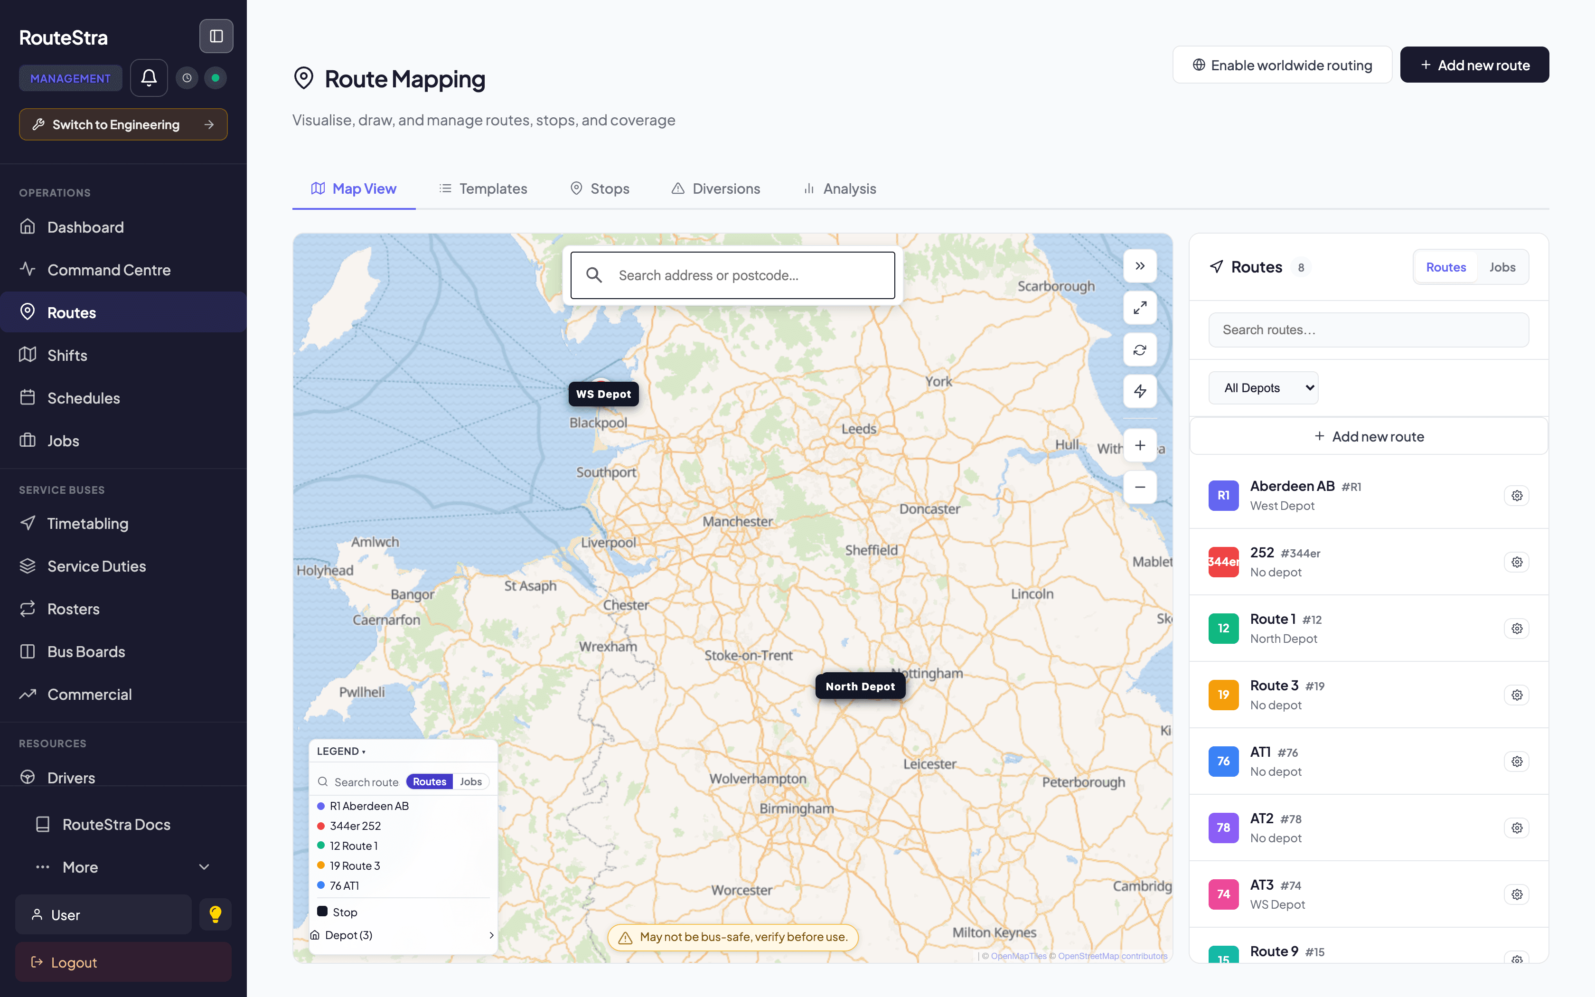Open settings gear for Route 1

pos(1517,629)
